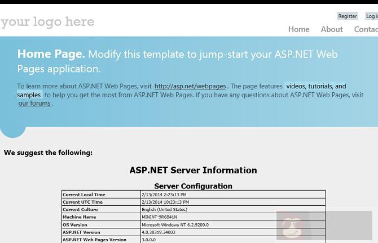Open the Home menu item
This screenshot has width=378, height=243.
[x=299, y=29]
